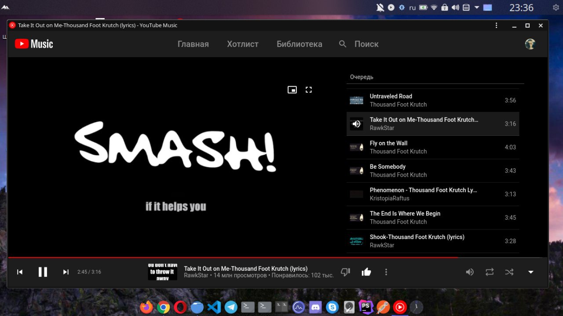This screenshot has height=316, width=563.
Task: Enable miniplayer (picture-in-picture) mode
Action: point(292,90)
